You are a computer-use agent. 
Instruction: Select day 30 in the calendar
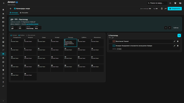pos(30,77)
